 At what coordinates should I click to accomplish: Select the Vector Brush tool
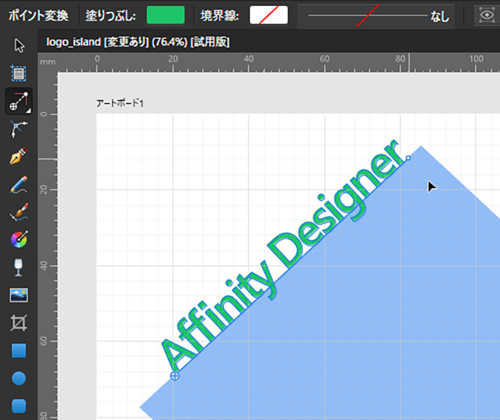coord(18,212)
